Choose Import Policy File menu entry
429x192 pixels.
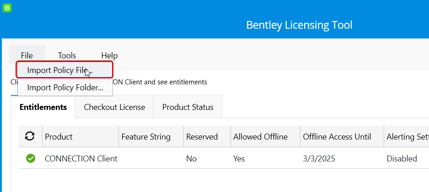pos(65,70)
